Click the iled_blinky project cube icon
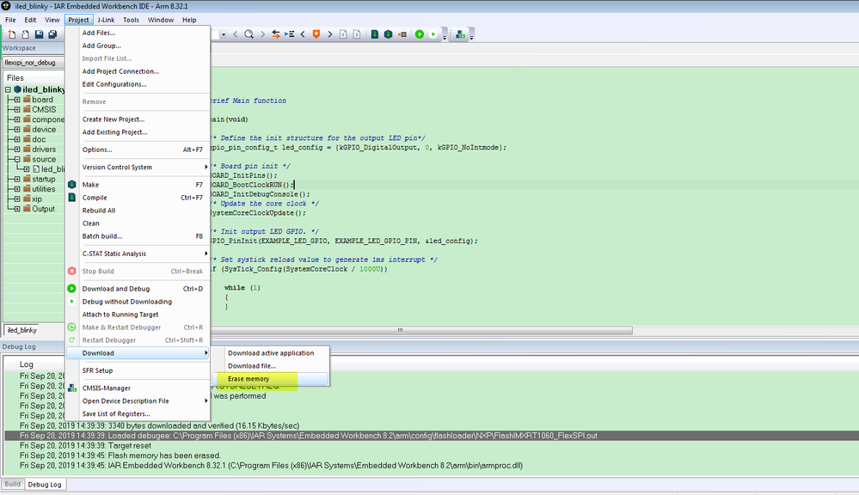This screenshot has height=495, width=859. (17, 89)
